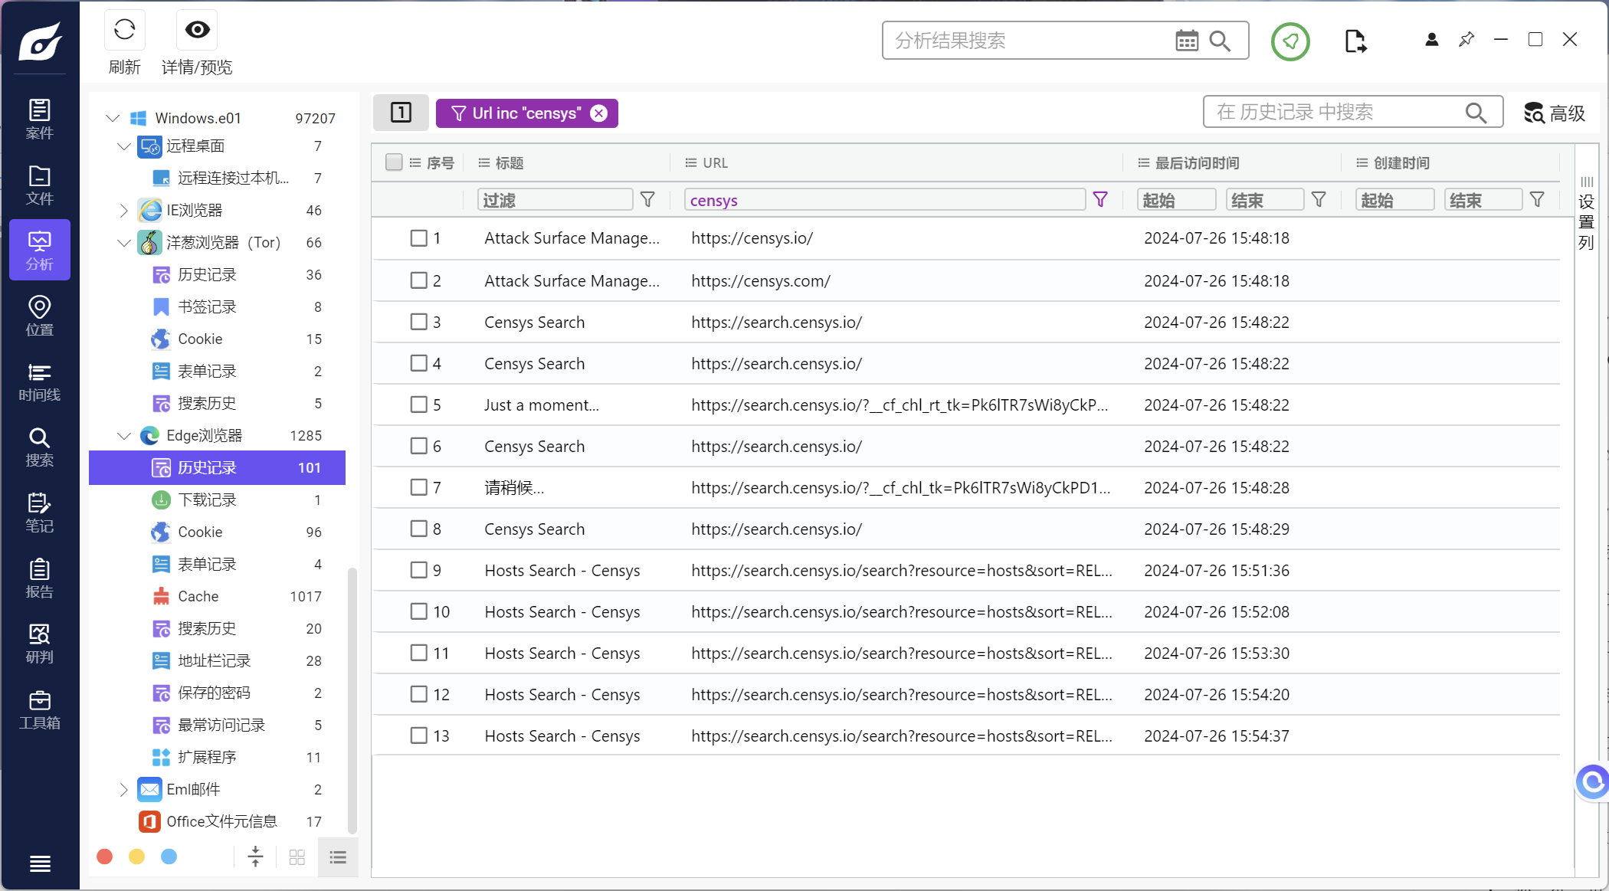The height and width of the screenshot is (891, 1609).
Task: Remove the Url inc "censys" filter tag
Action: pyautogui.click(x=599, y=113)
